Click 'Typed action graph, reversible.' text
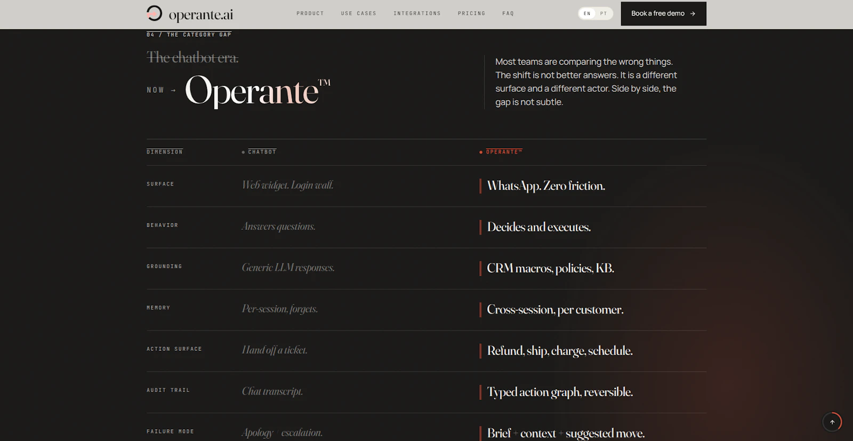The height and width of the screenshot is (441, 853). tap(560, 392)
